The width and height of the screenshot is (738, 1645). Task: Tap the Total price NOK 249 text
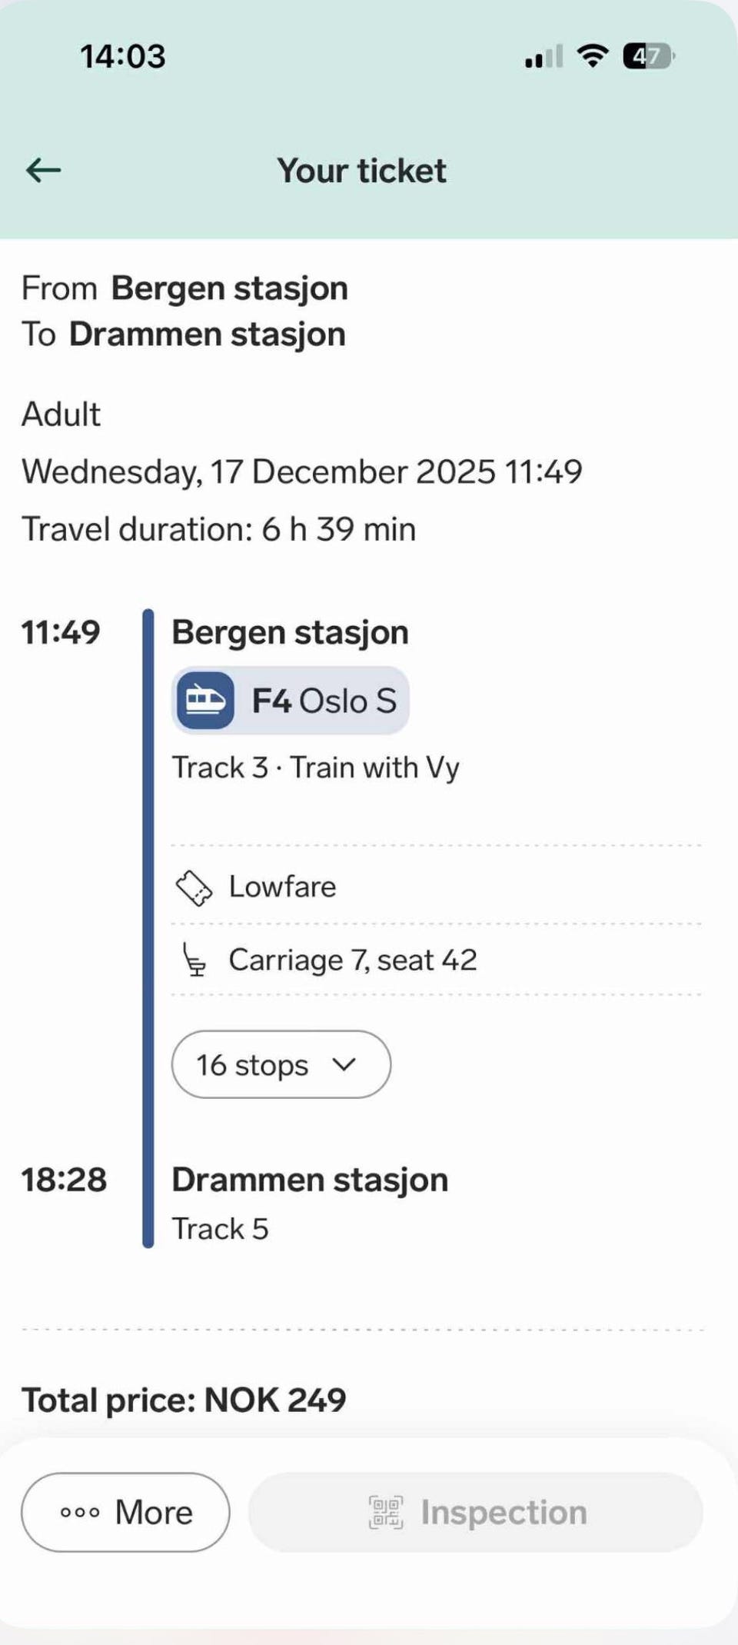coord(184,1400)
